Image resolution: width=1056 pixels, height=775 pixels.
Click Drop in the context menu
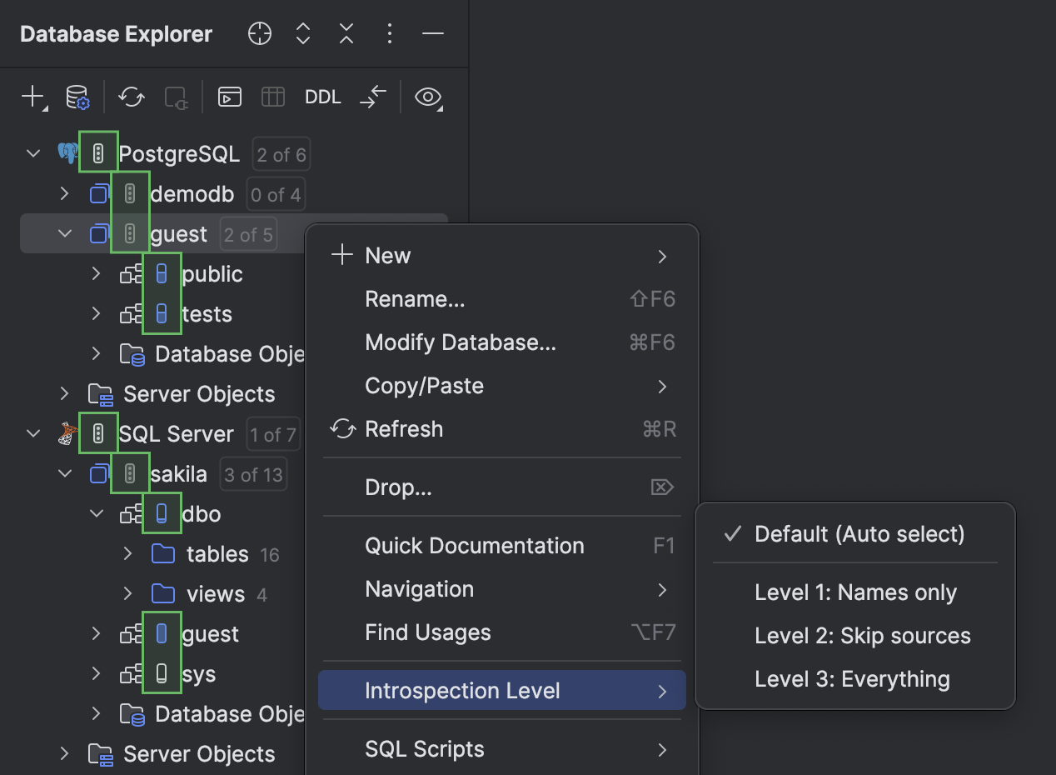click(x=398, y=487)
